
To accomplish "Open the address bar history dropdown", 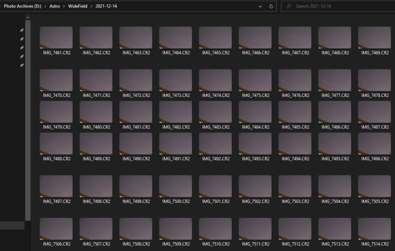I will click(x=260, y=7).
